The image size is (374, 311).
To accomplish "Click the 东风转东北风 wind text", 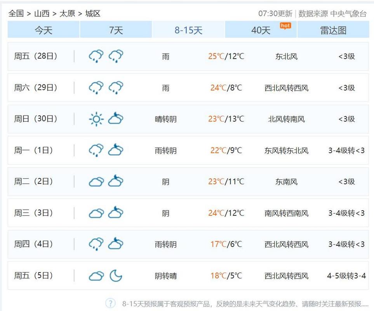I will pyautogui.click(x=287, y=150).
